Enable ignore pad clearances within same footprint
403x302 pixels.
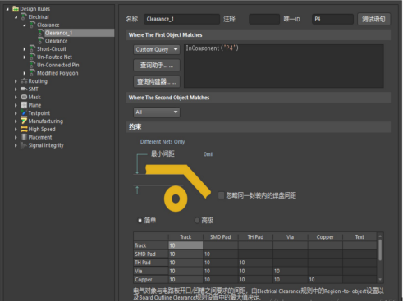click(x=221, y=195)
